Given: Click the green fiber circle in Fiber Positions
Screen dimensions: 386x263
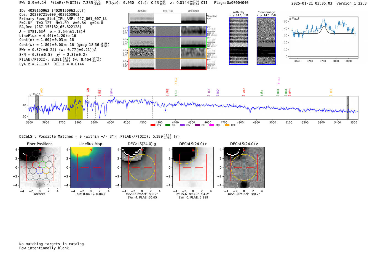Looking at the screenshot, I should point(42,165).
